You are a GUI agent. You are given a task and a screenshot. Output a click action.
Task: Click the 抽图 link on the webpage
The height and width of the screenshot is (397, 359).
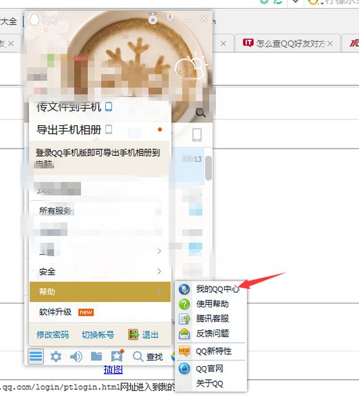click(x=113, y=370)
